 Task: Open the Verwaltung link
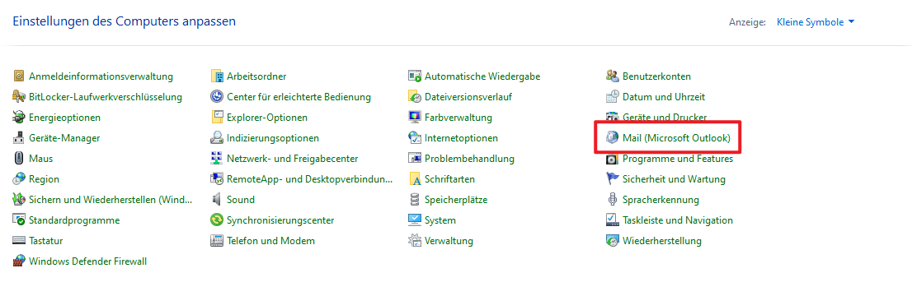coord(449,241)
